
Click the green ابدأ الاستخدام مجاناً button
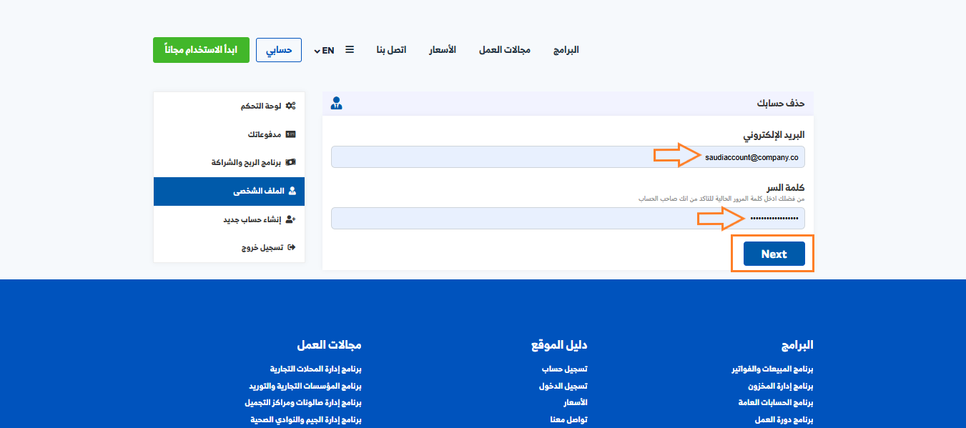pyautogui.click(x=201, y=50)
